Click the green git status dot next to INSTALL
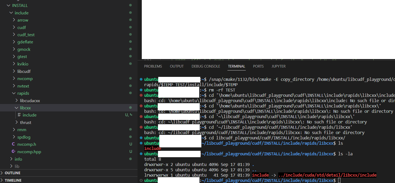The width and height of the screenshot is (395, 183). pos(130,5)
